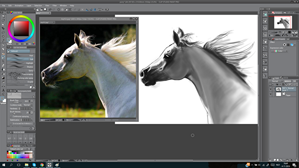The height and width of the screenshot is (168, 299).
Task: Open the Animation menu
Action: (19, 6)
